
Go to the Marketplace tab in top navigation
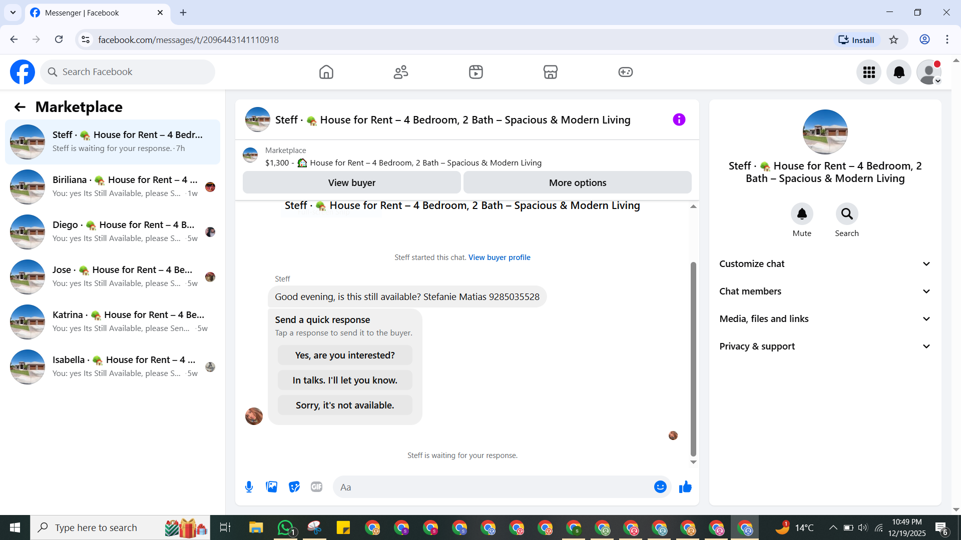(550, 72)
